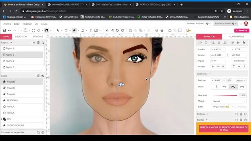The height and width of the screenshot is (141, 251).
Task: Select Página 1 in pages list
Action: tap(22, 49)
